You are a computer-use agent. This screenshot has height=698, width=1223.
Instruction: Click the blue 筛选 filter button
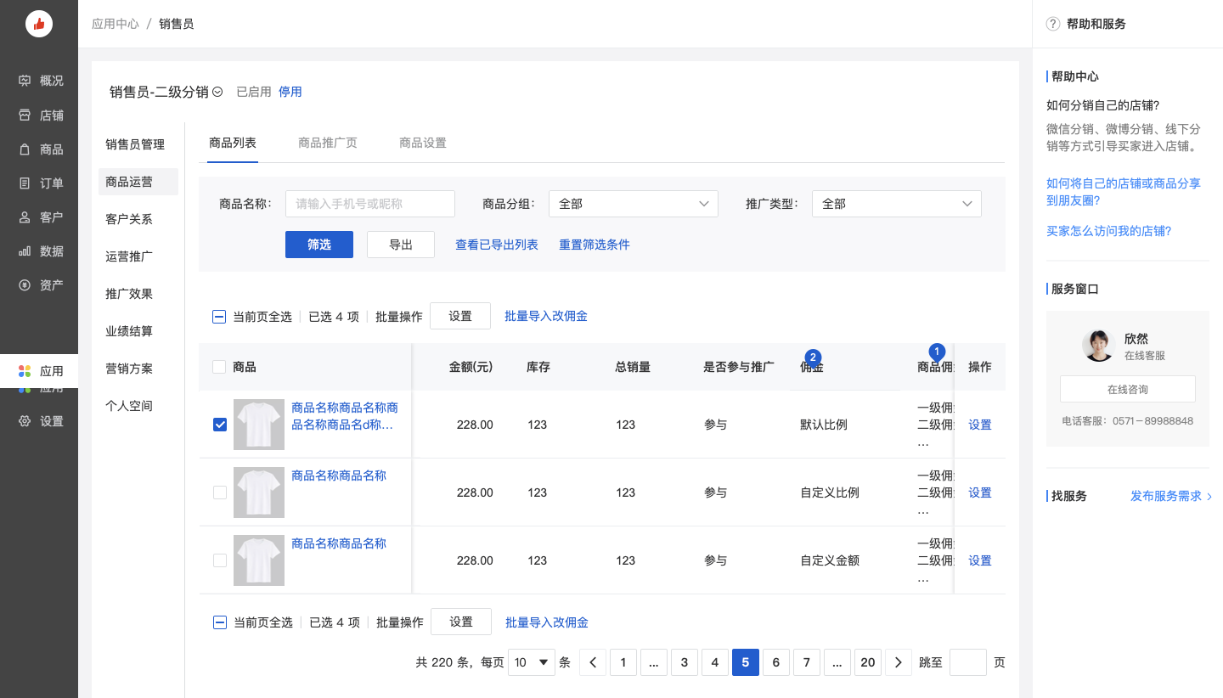point(319,245)
